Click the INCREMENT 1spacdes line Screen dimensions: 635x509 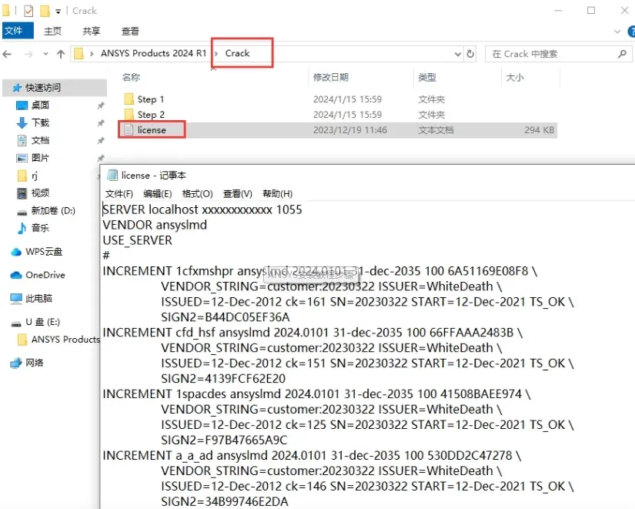[316, 394]
